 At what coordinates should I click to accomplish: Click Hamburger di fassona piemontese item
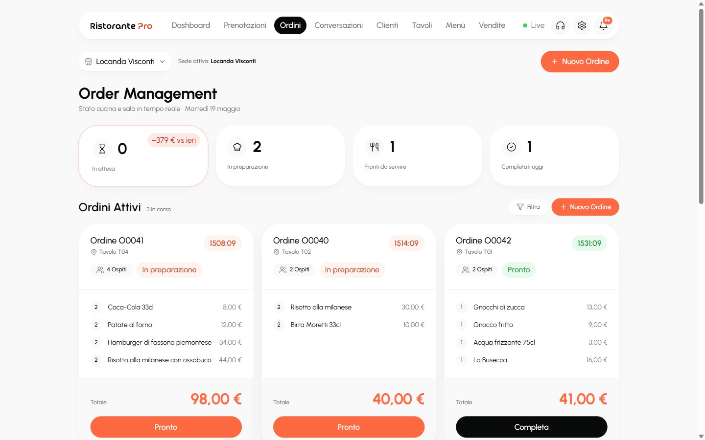(x=166, y=342)
